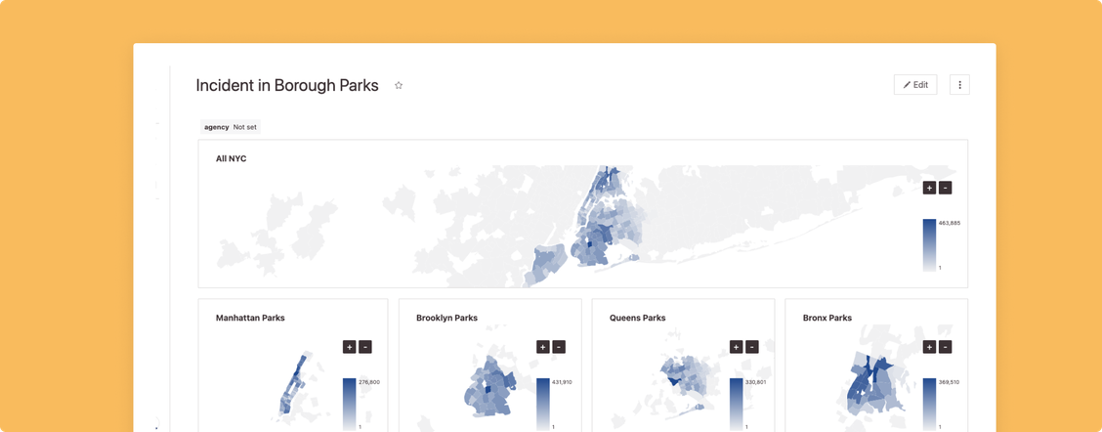Click the Incident in Borough Parks title
The image size is (1102, 432).
pos(287,86)
